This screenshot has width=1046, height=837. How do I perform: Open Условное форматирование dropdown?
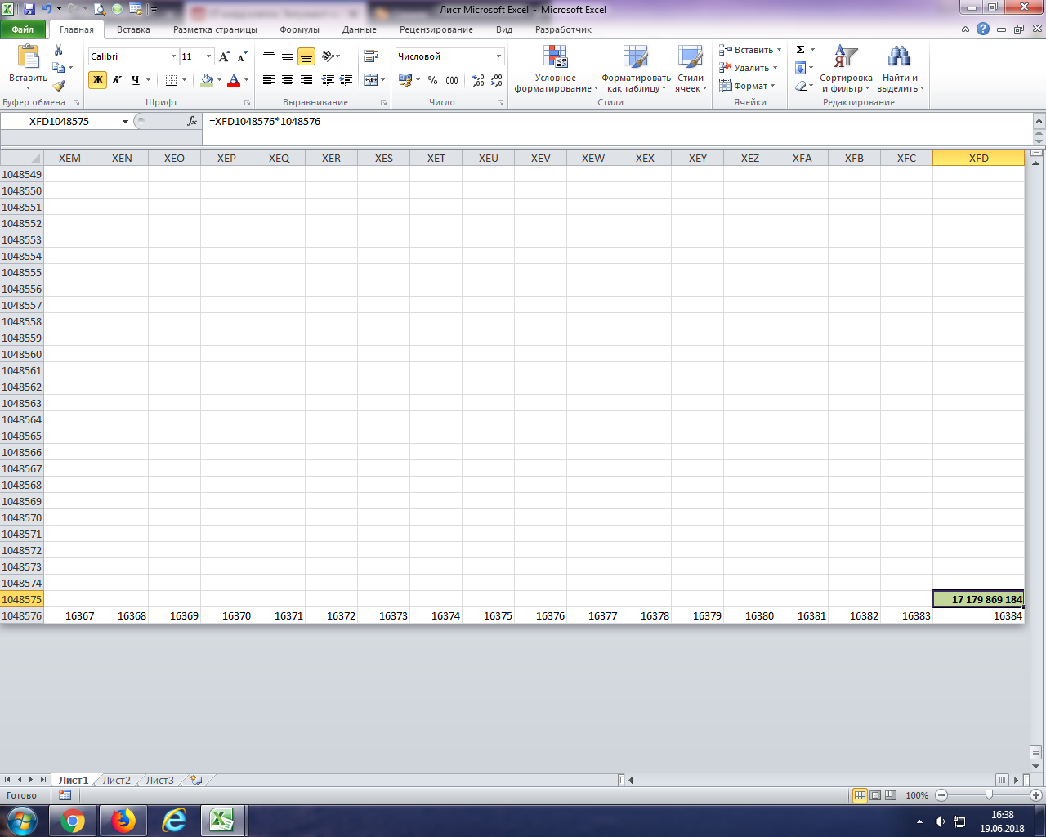556,69
